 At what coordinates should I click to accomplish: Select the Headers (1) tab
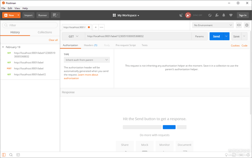click(91, 45)
